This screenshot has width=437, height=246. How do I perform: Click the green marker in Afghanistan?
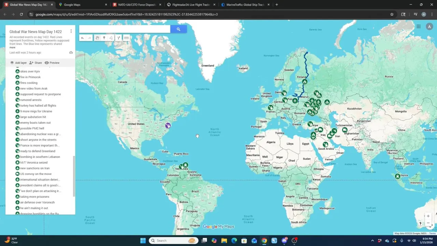[x=345, y=130]
